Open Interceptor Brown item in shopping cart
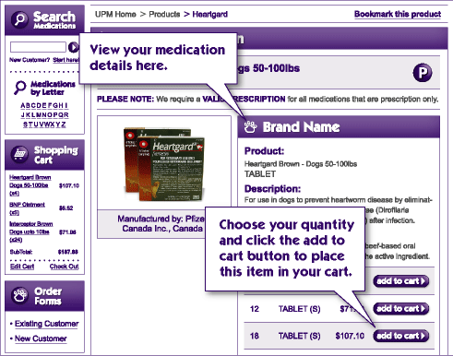The image size is (453, 356). point(30,231)
